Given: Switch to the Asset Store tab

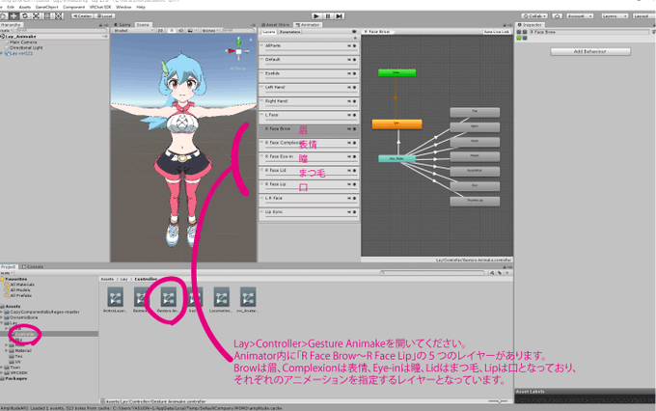Looking at the screenshot, I should (276, 25).
